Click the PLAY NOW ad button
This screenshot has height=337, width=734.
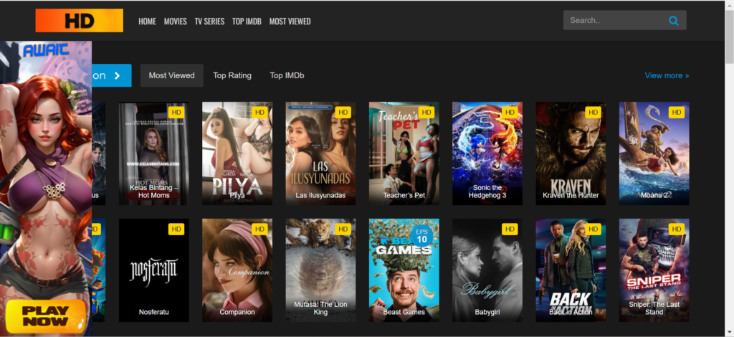(x=46, y=316)
